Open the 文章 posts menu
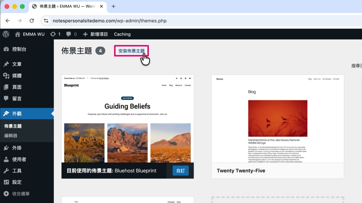The image size is (362, 203). point(17,64)
